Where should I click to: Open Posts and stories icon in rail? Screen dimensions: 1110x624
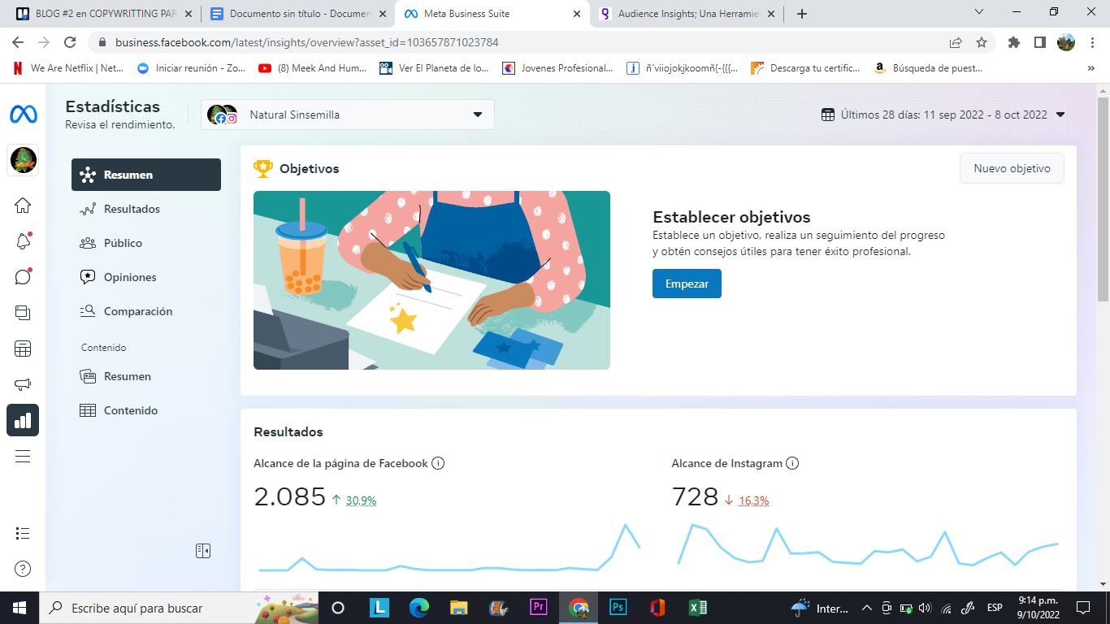pos(23,313)
